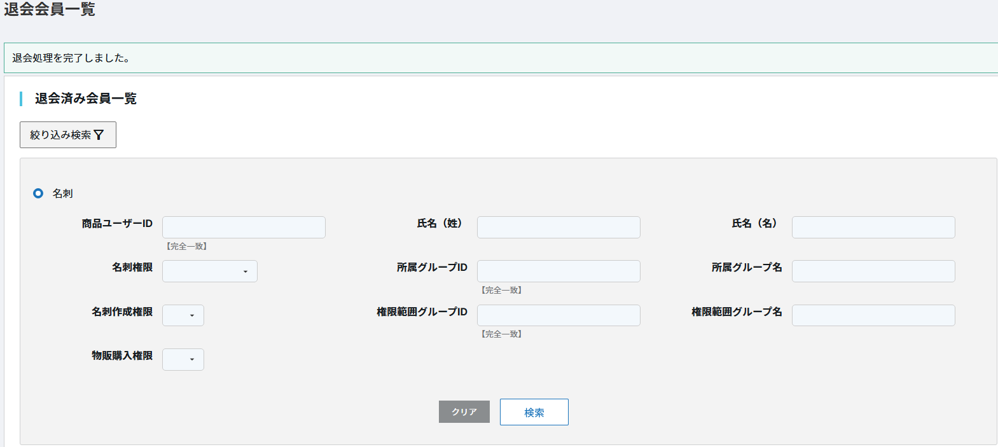The height and width of the screenshot is (447, 998).
Task: Click the 名刺権限 field label
Action: 132,268
